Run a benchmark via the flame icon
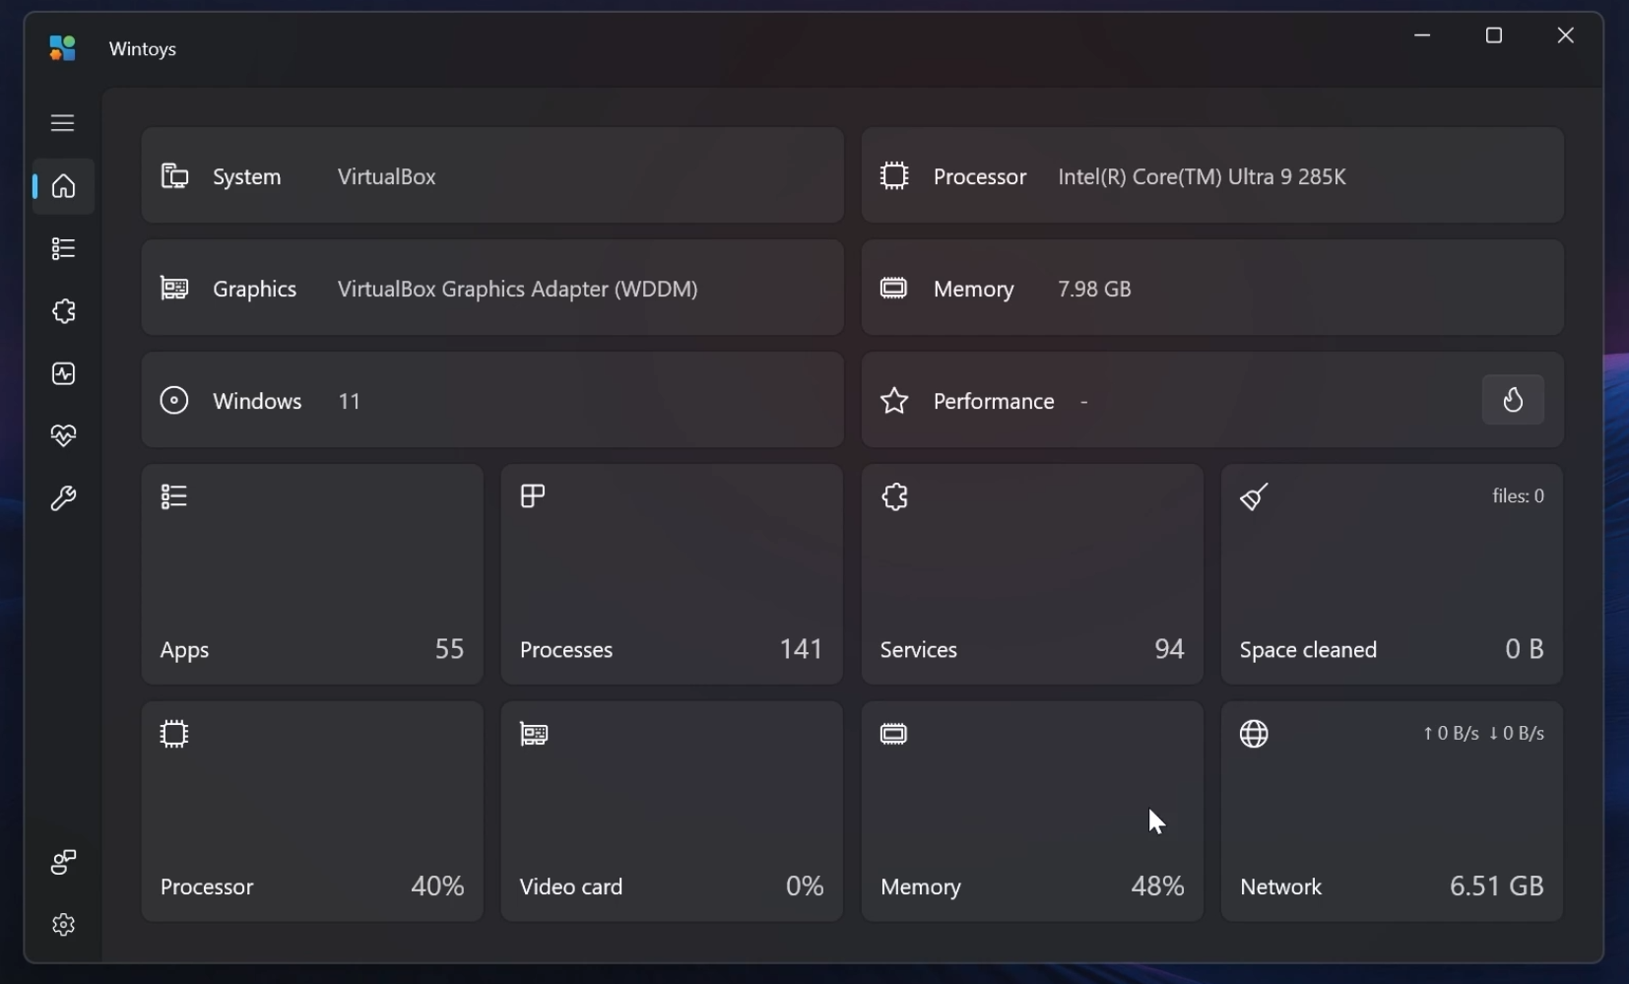The width and height of the screenshot is (1629, 984). [1513, 400]
